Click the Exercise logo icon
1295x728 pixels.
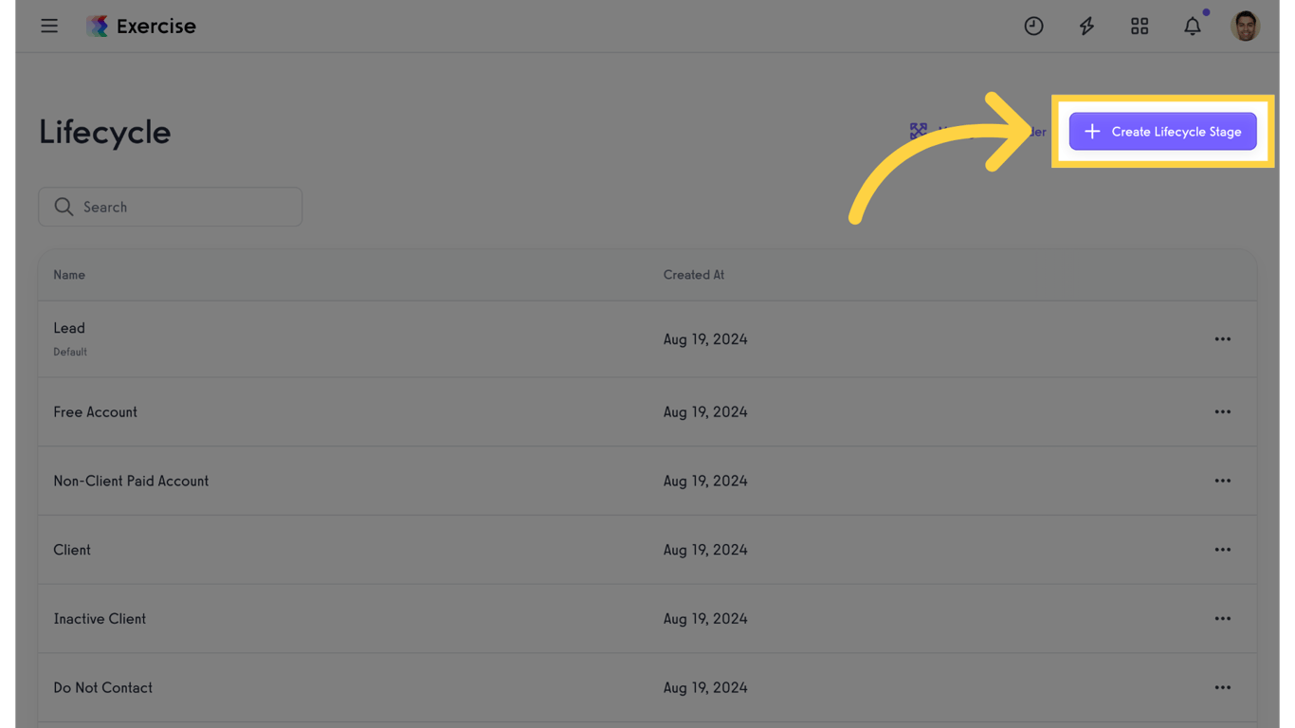click(97, 27)
